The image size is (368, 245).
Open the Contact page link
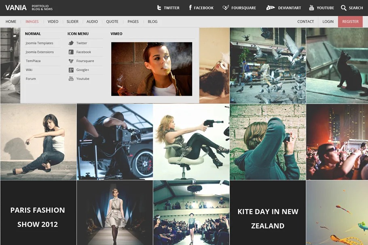[305, 22]
